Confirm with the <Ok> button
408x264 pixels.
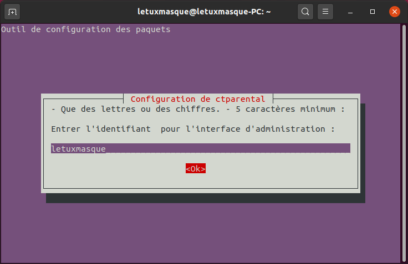click(x=196, y=168)
